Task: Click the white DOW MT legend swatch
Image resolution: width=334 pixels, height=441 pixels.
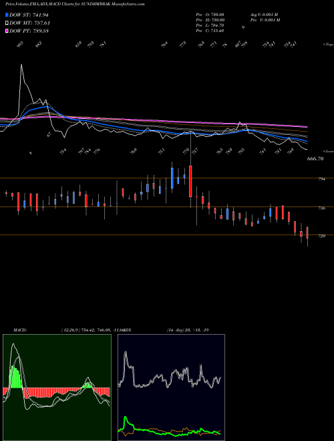Action: (x=7, y=23)
